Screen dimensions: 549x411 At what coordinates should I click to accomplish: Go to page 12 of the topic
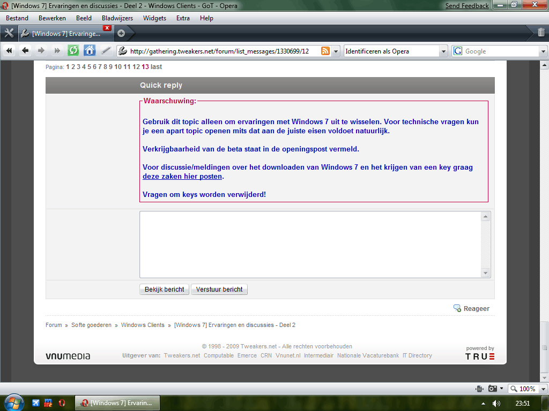point(136,67)
